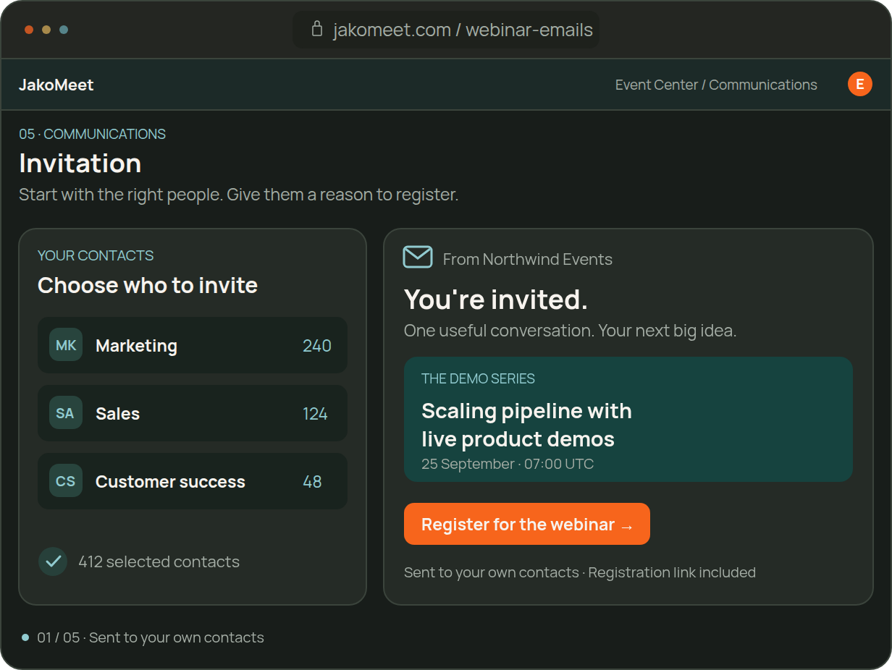Click the blue-gray window control dot
892x670 pixels.
(64, 30)
